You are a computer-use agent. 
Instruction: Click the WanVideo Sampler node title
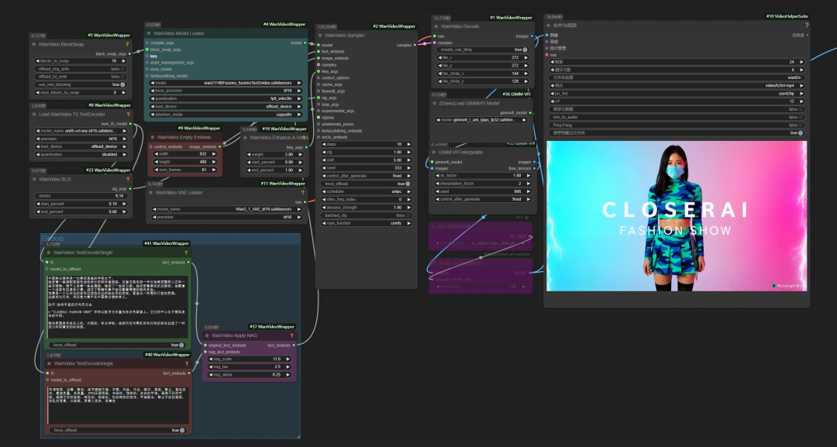coord(345,35)
